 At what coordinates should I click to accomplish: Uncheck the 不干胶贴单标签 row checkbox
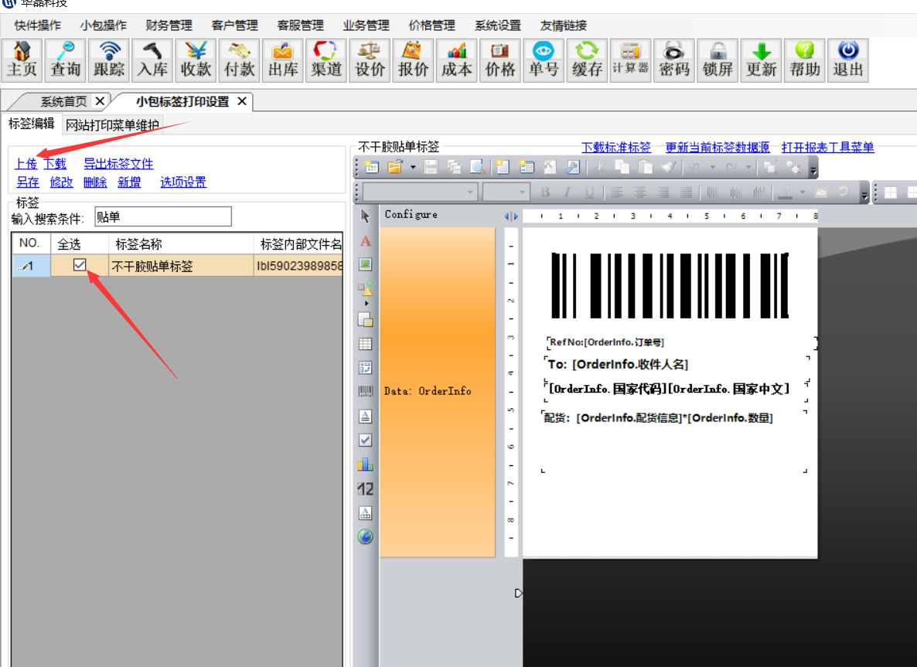click(80, 266)
